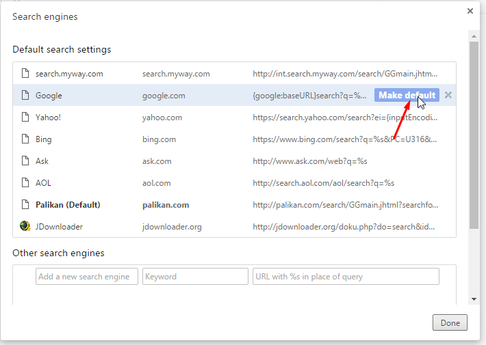Click the yahoo.com keyword
This screenshot has height=345, width=486.
[x=162, y=118]
